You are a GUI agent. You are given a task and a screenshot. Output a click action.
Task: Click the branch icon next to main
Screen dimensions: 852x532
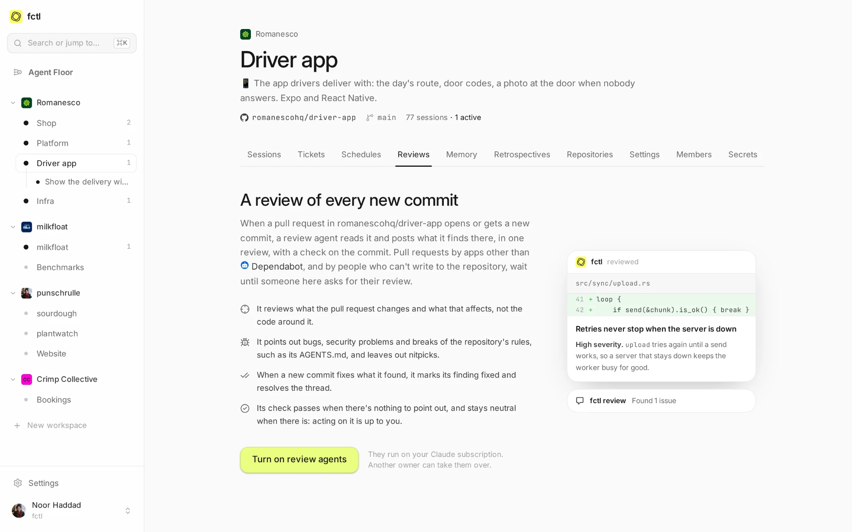pos(369,118)
